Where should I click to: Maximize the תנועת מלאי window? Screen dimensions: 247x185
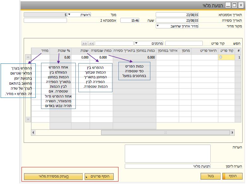[x=234, y=5]
